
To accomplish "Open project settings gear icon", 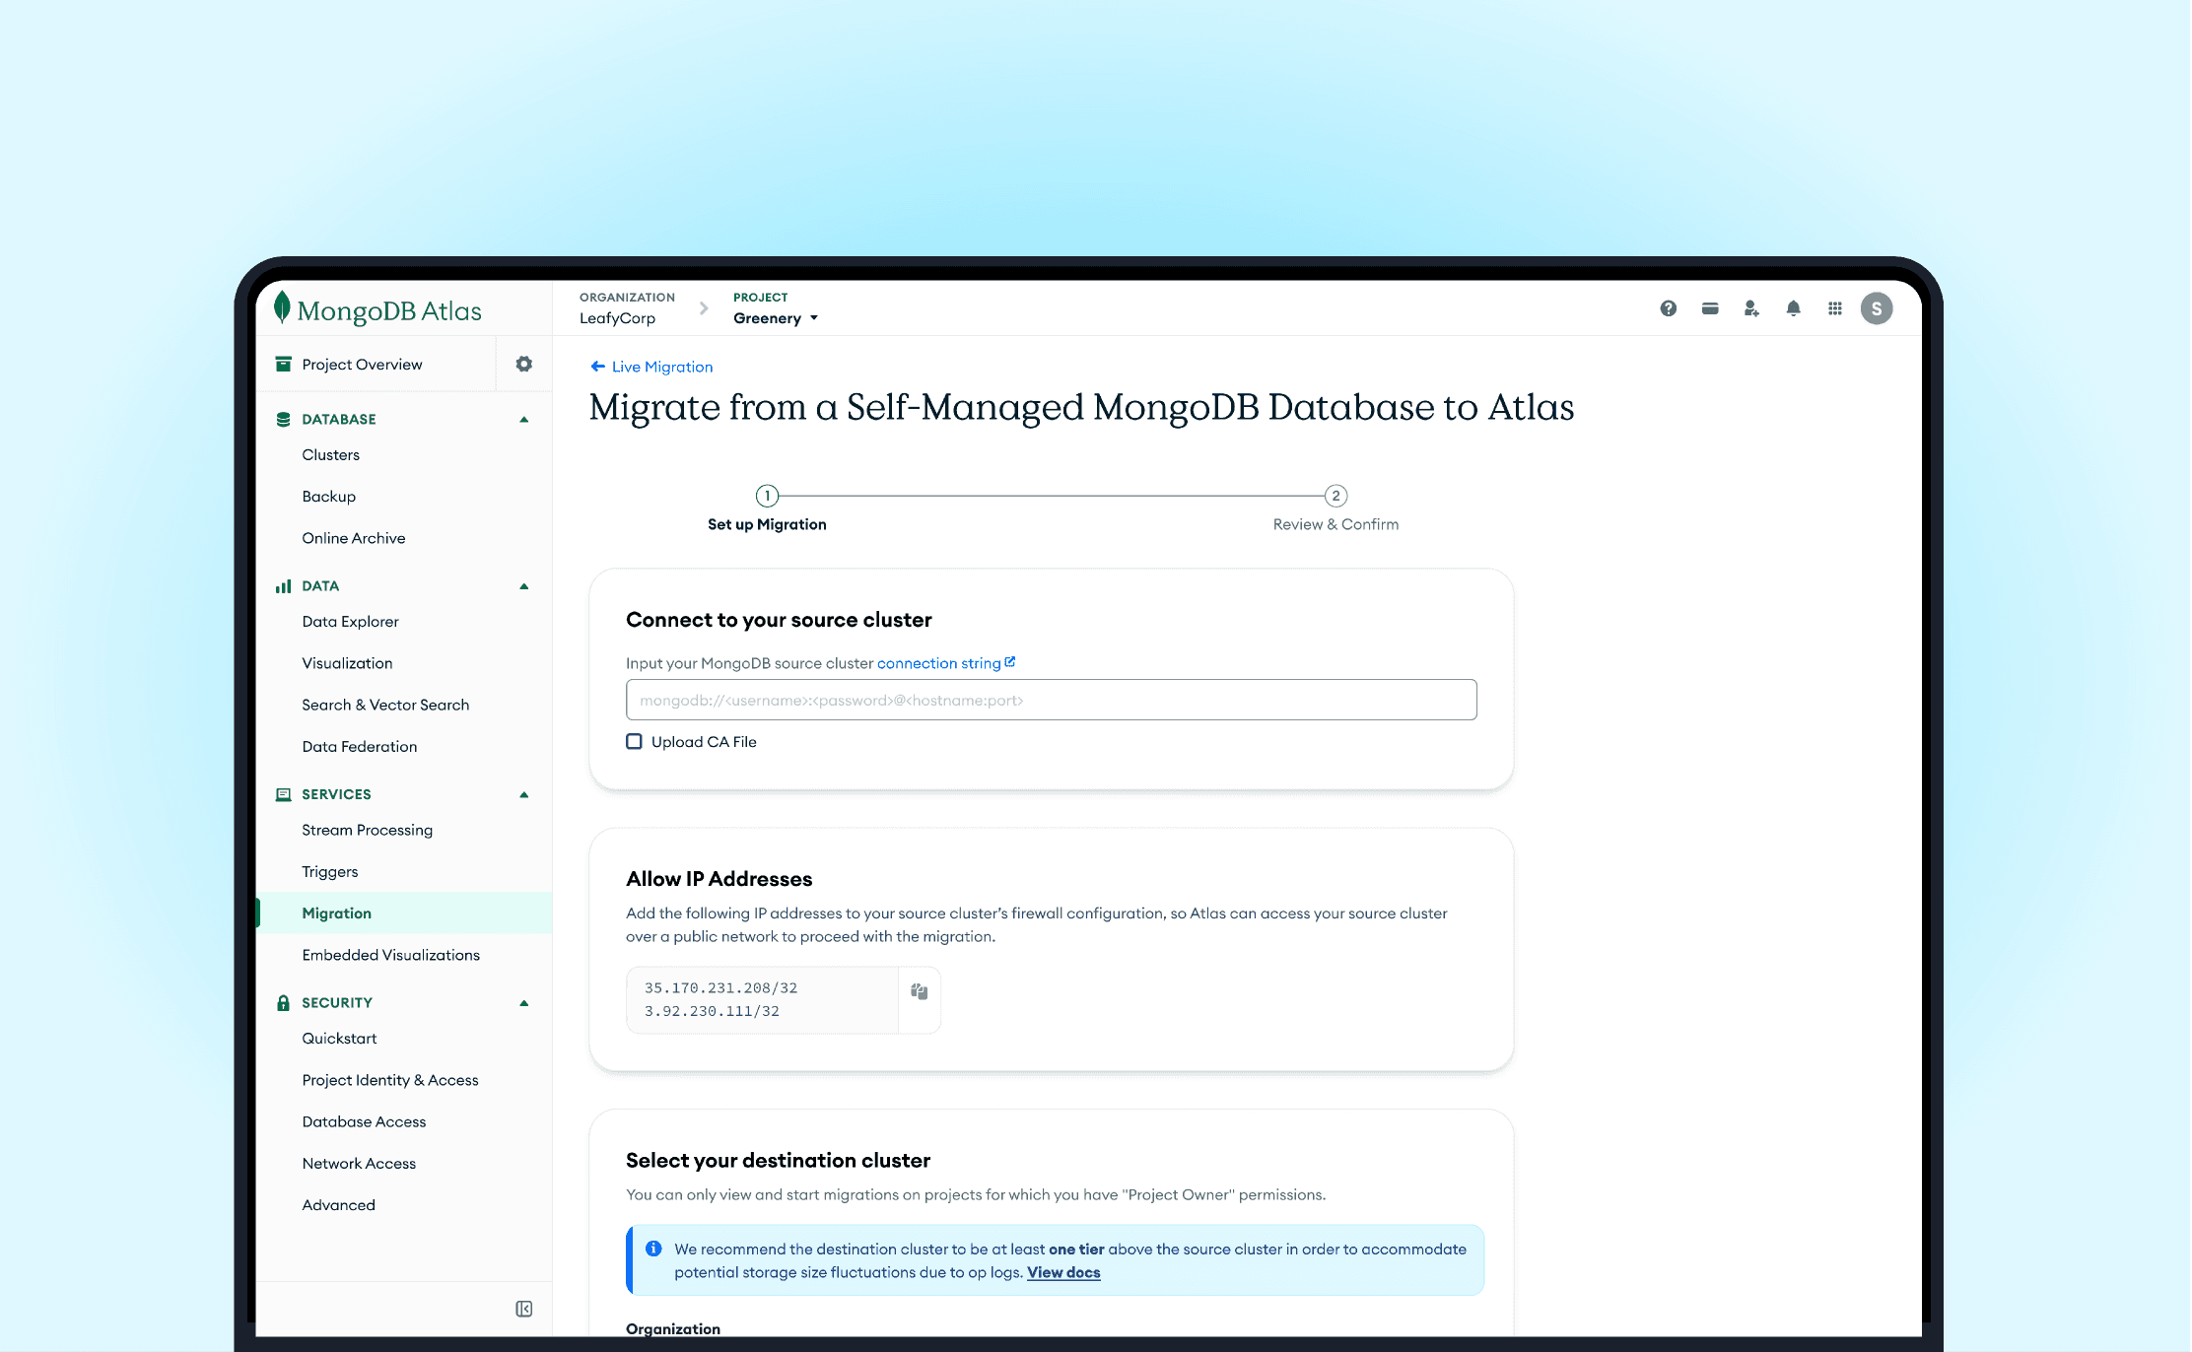I will (523, 364).
